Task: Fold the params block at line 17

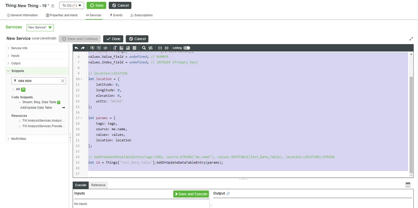Action: tap(81, 118)
